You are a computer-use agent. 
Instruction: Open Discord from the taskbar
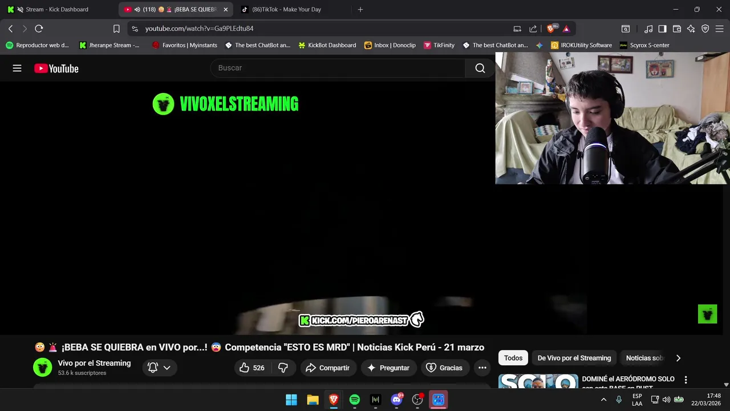[x=396, y=400]
